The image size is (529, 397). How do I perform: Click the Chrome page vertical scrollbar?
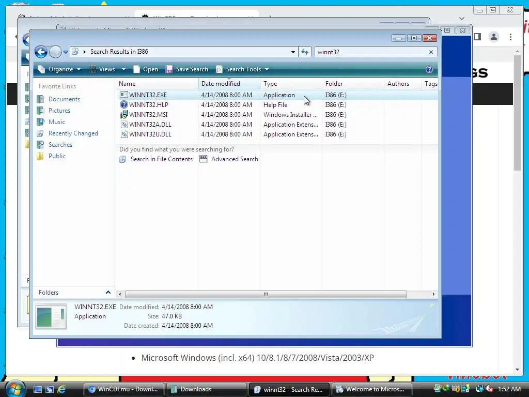coord(518,113)
